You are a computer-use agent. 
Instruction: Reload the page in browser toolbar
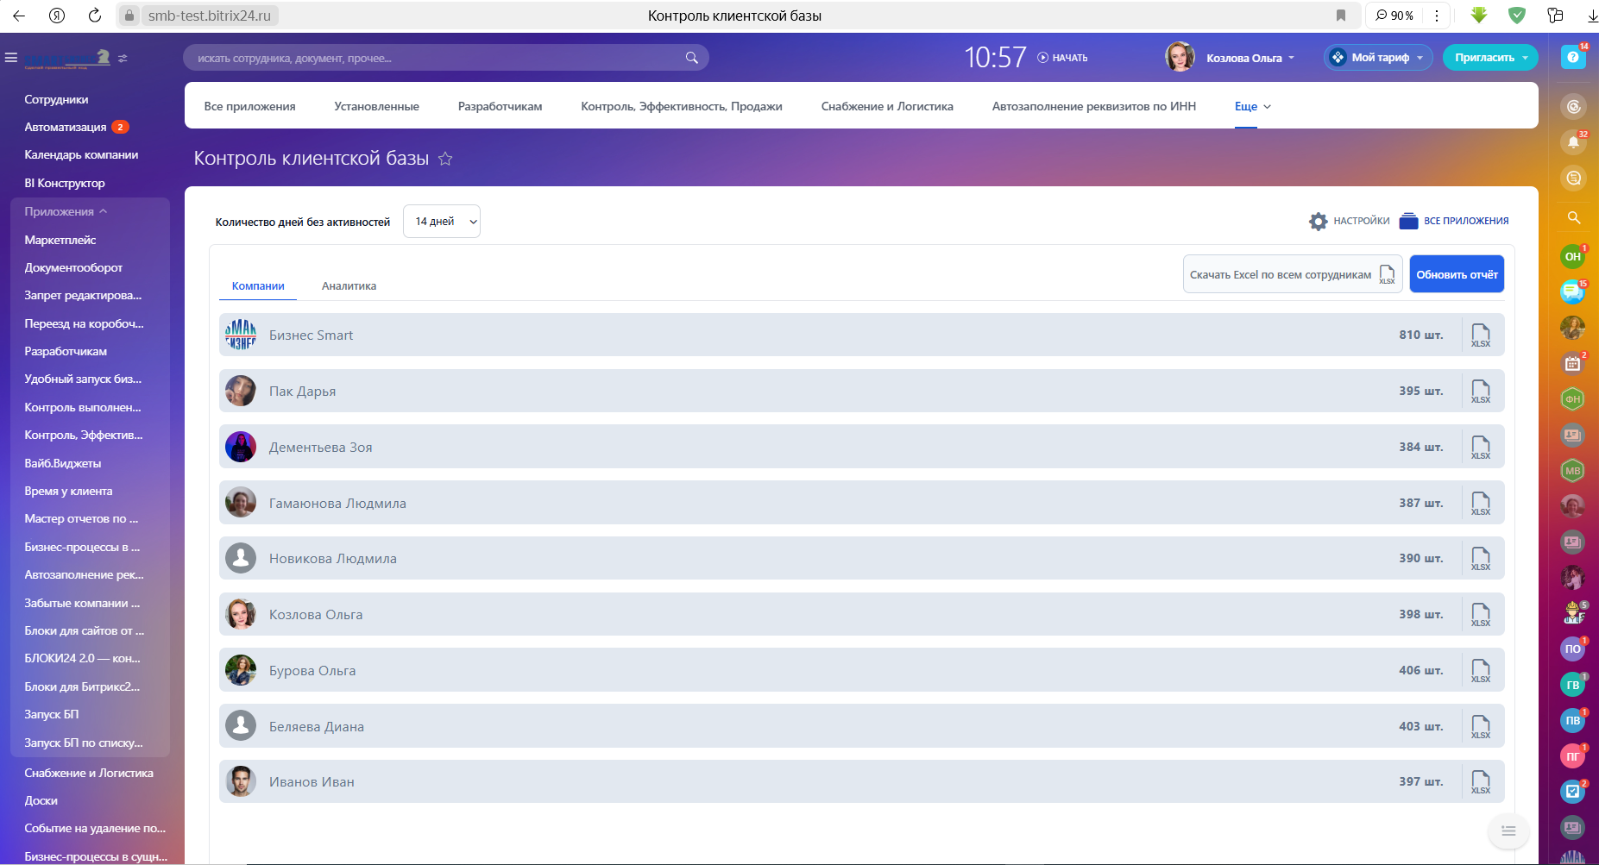tap(95, 16)
